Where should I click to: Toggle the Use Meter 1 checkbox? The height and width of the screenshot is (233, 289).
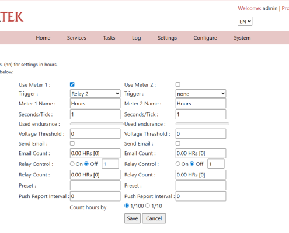(72, 84)
